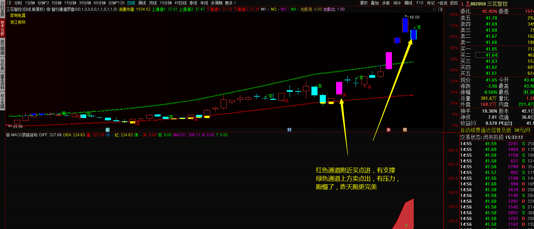Switch to 月线 monthly chart

153,3
